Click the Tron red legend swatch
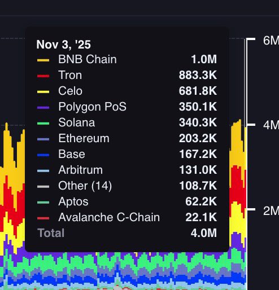The height and width of the screenshot is (290, 279). point(43,76)
